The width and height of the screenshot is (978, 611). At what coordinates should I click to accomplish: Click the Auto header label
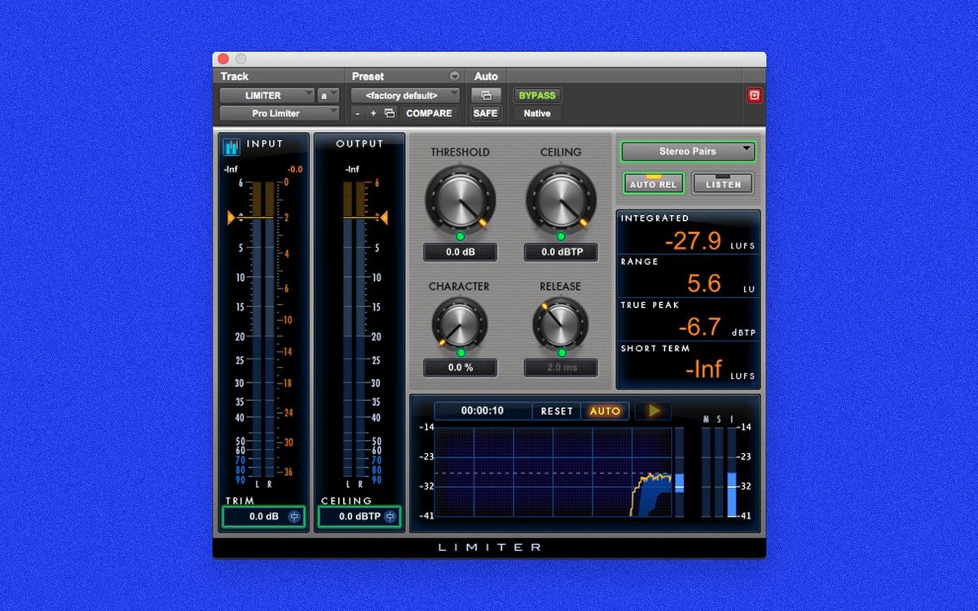coord(486,77)
